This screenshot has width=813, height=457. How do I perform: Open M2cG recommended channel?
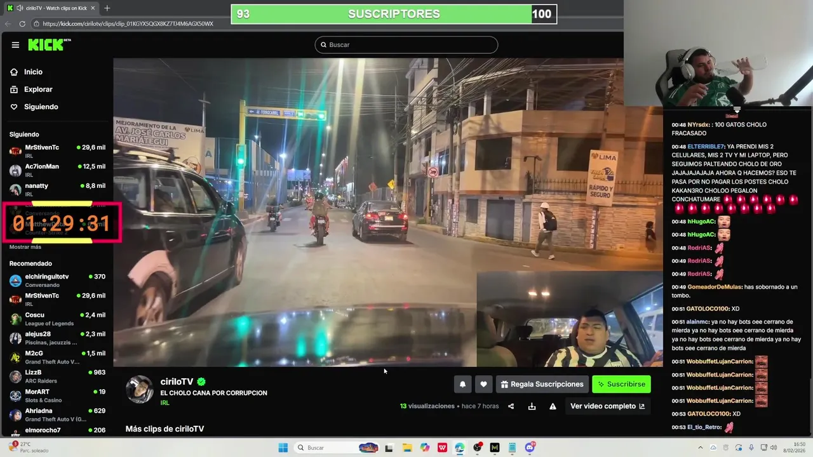57,357
